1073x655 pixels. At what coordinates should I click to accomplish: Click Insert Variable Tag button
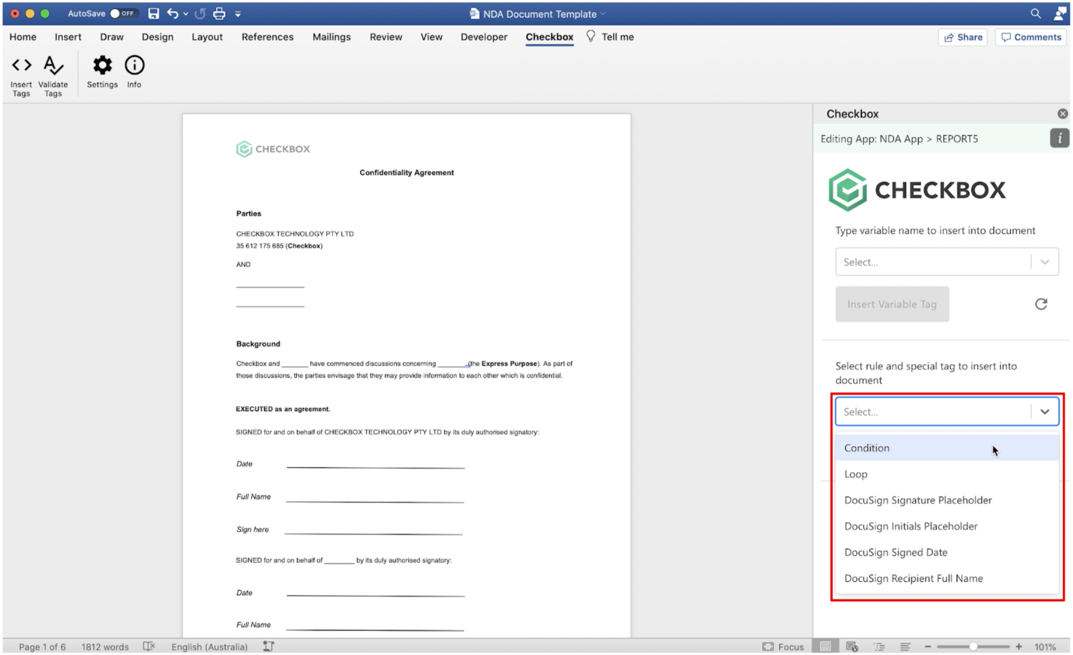coord(892,304)
